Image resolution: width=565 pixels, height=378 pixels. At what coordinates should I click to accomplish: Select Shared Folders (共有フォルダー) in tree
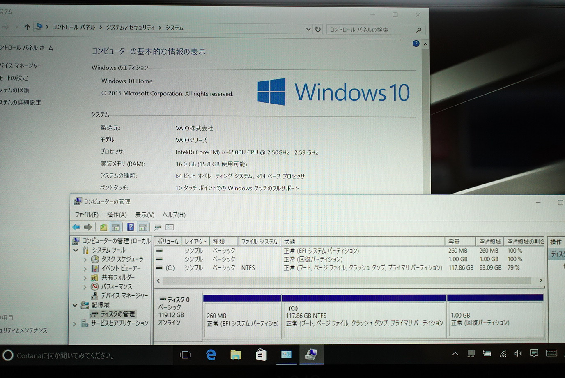pyautogui.click(x=117, y=277)
